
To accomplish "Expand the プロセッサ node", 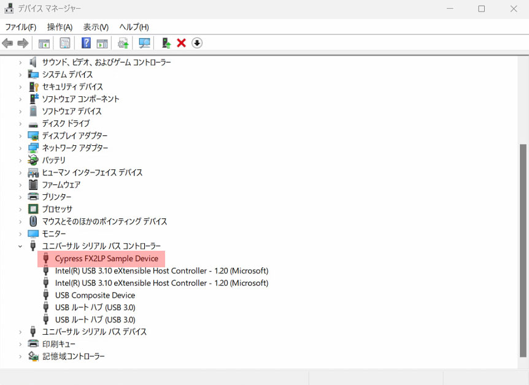I will coord(20,209).
